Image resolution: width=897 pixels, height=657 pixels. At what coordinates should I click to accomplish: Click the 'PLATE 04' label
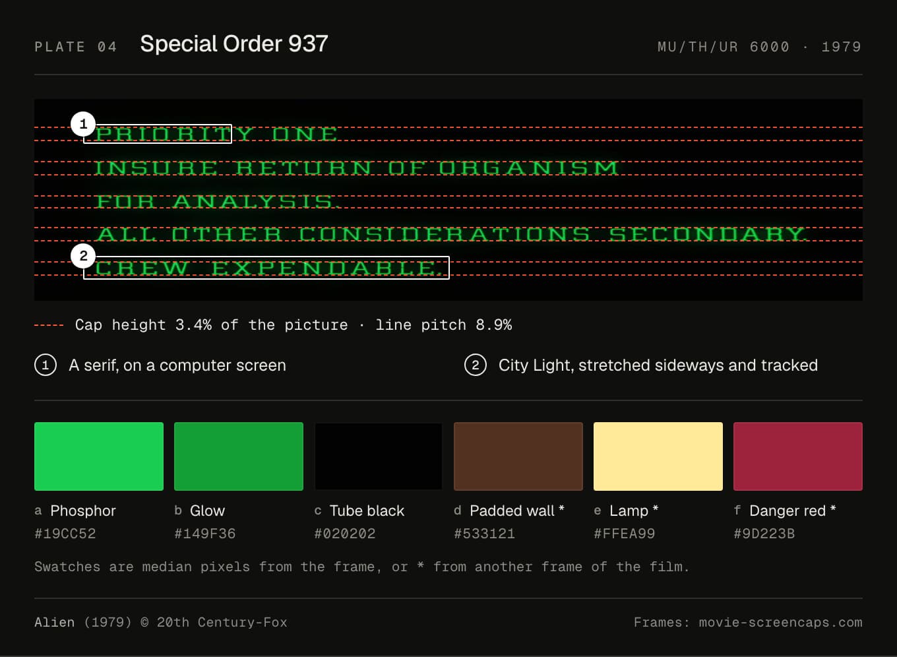pos(76,47)
